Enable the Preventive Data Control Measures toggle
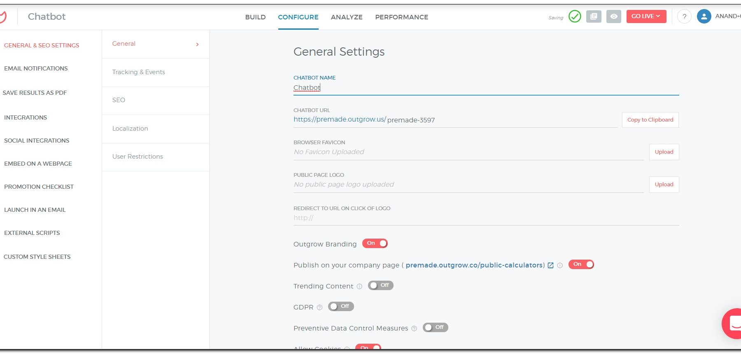741x354 pixels. pyautogui.click(x=435, y=328)
